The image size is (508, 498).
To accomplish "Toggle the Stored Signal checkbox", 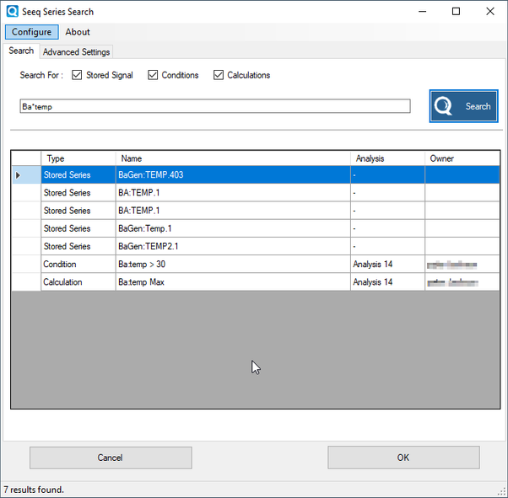I will [x=78, y=75].
